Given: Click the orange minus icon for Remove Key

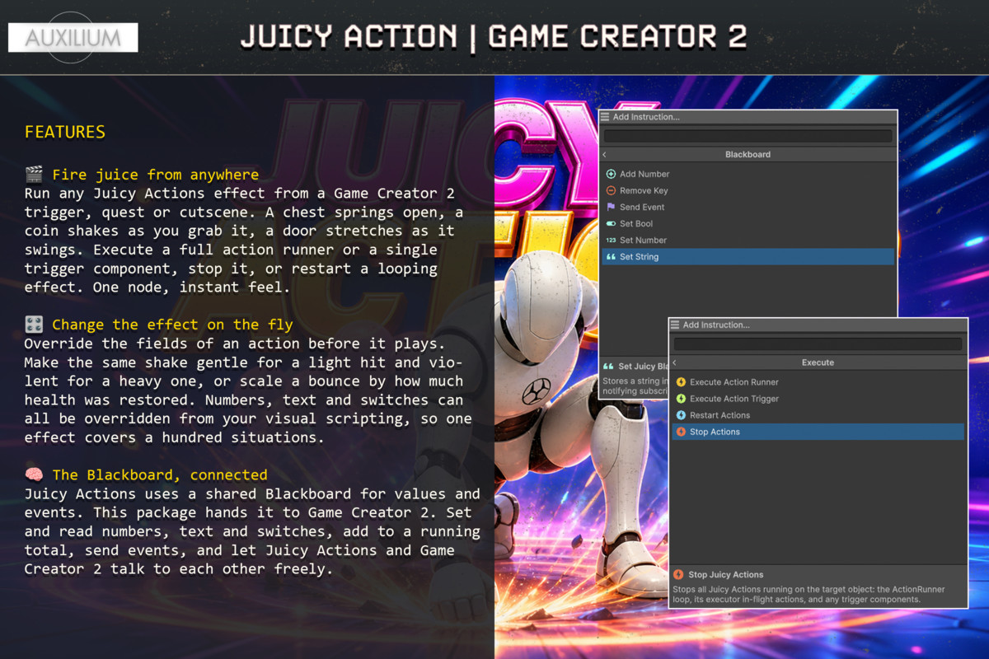Looking at the screenshot, I should pos(611,190).
